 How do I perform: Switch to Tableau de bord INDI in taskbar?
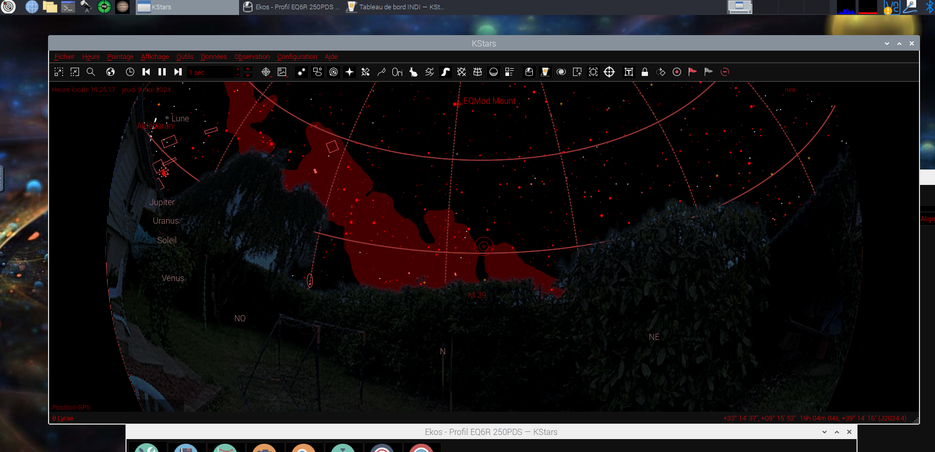pos(395,7)
